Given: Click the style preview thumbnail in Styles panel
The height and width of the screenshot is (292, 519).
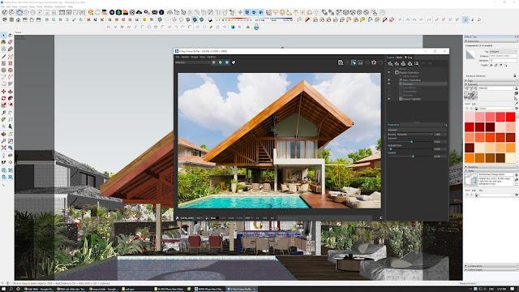Looking at the screenshot, I should point(470,179).
